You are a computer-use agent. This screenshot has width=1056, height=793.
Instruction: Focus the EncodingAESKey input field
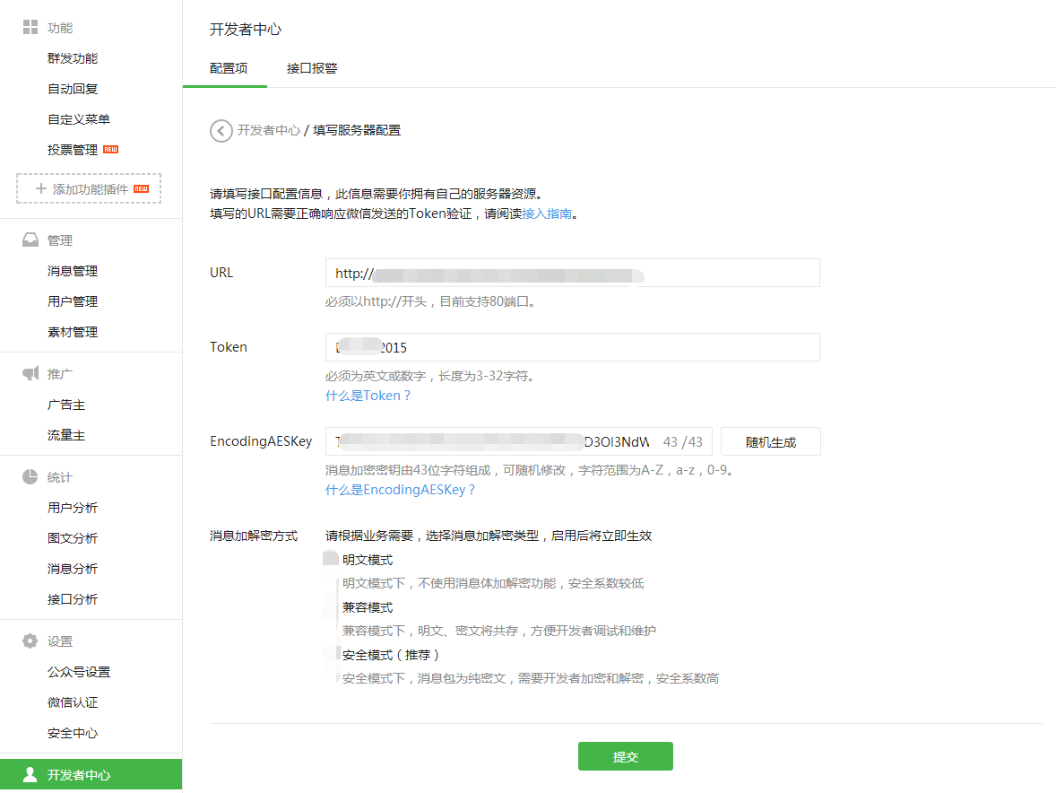tap(518, 441)
